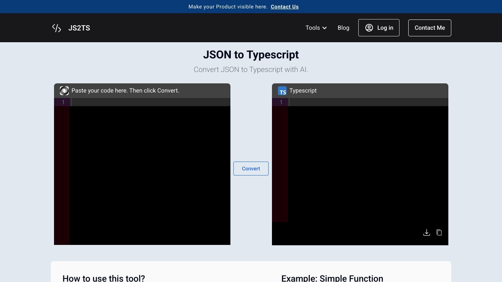Click the JS2TS code-bracket logo icon
Viewport: 502px width, 282px height.
pyautogui.click(x=57, y=28)
